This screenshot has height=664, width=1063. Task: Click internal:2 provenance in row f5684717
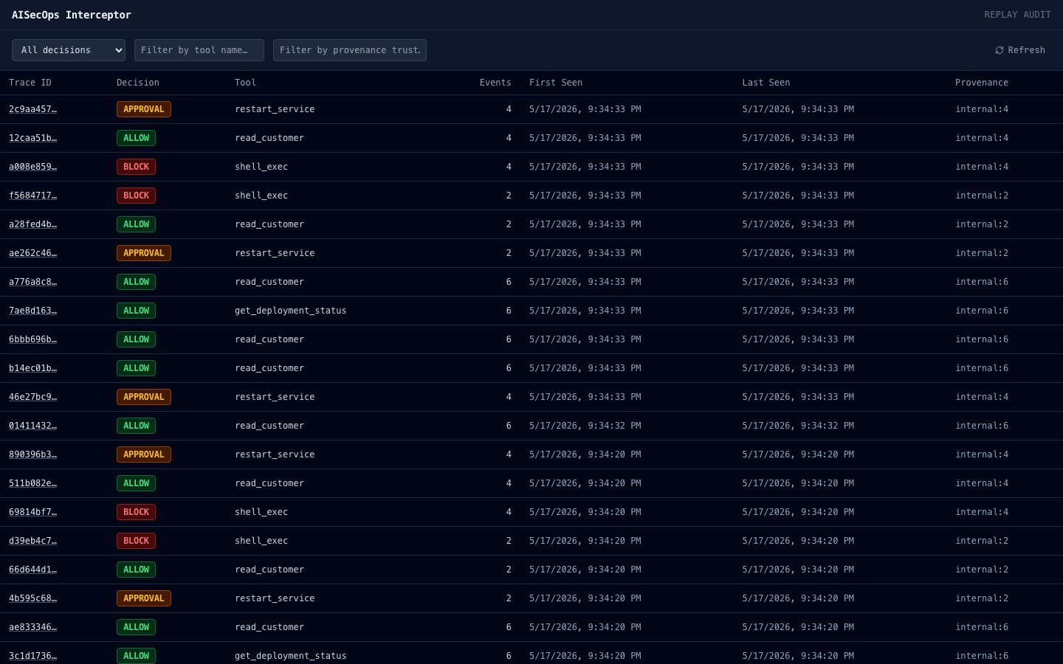[x=982, y=196]
